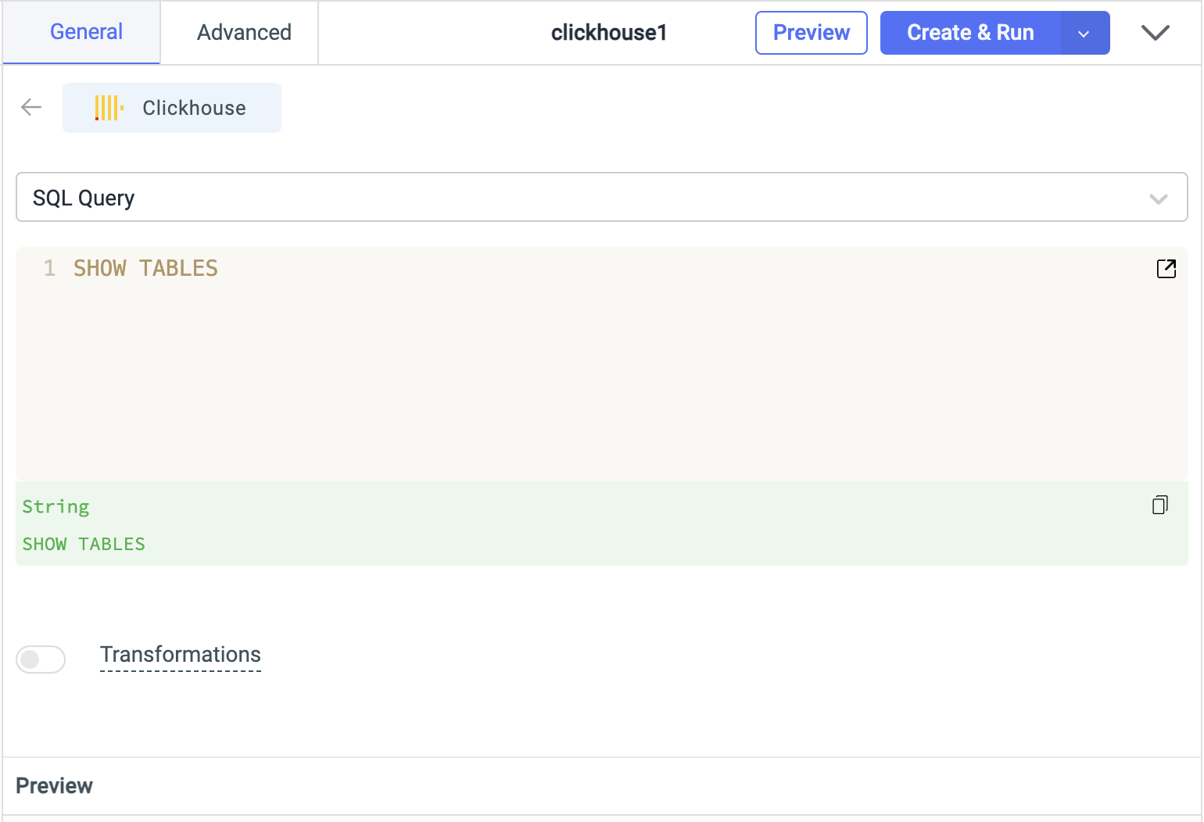Click line number 1 in editor gutter

(49, 269)
